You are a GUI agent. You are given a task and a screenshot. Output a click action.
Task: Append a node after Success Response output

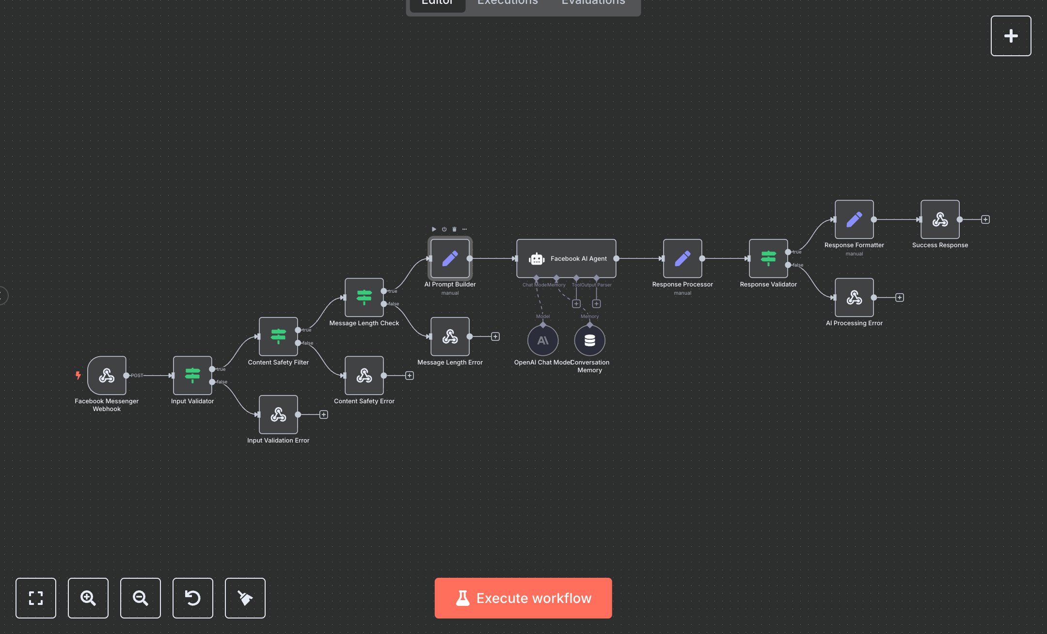[985, 219]
